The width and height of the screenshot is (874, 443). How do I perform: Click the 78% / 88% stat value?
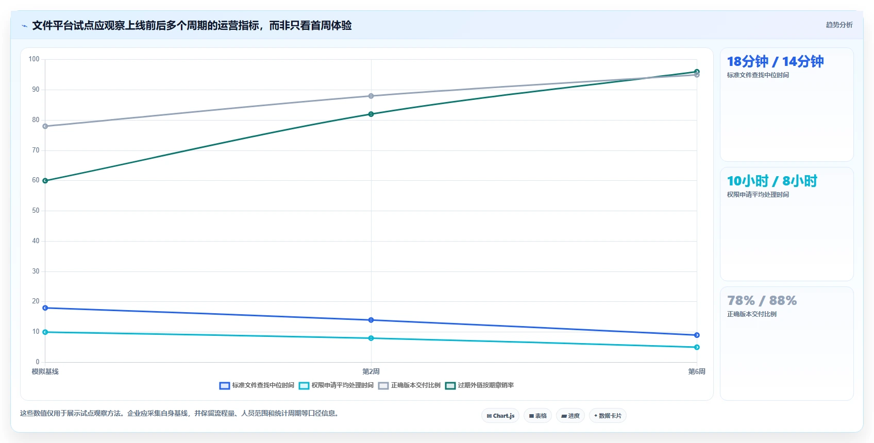[762, 301]
